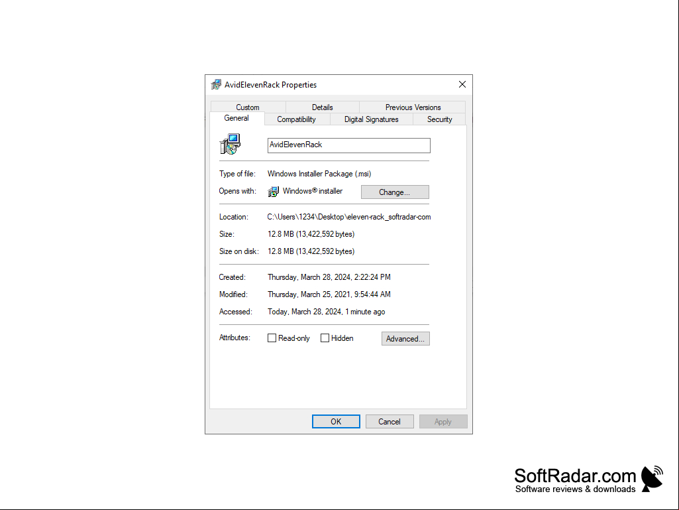Enable the Read-only attribute checkbox
Viewport: 679px width, 510px height.
272,338
